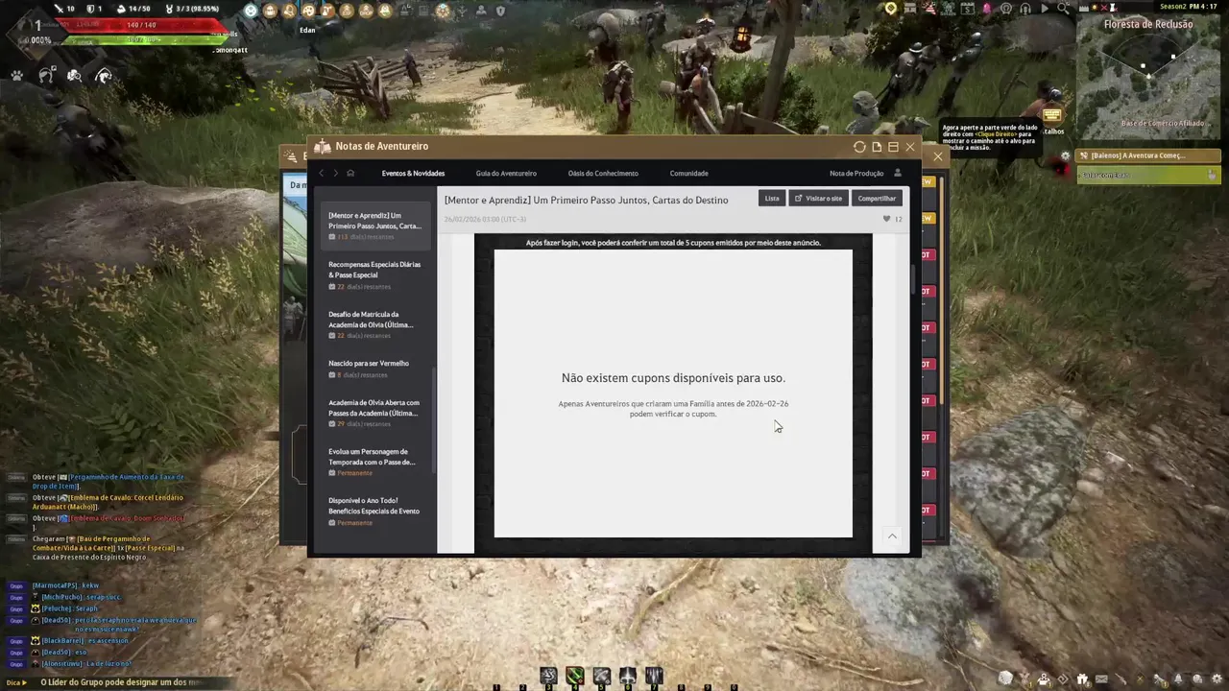Click the news list scrollbar in the sidebar

click(x=435, y=419)
